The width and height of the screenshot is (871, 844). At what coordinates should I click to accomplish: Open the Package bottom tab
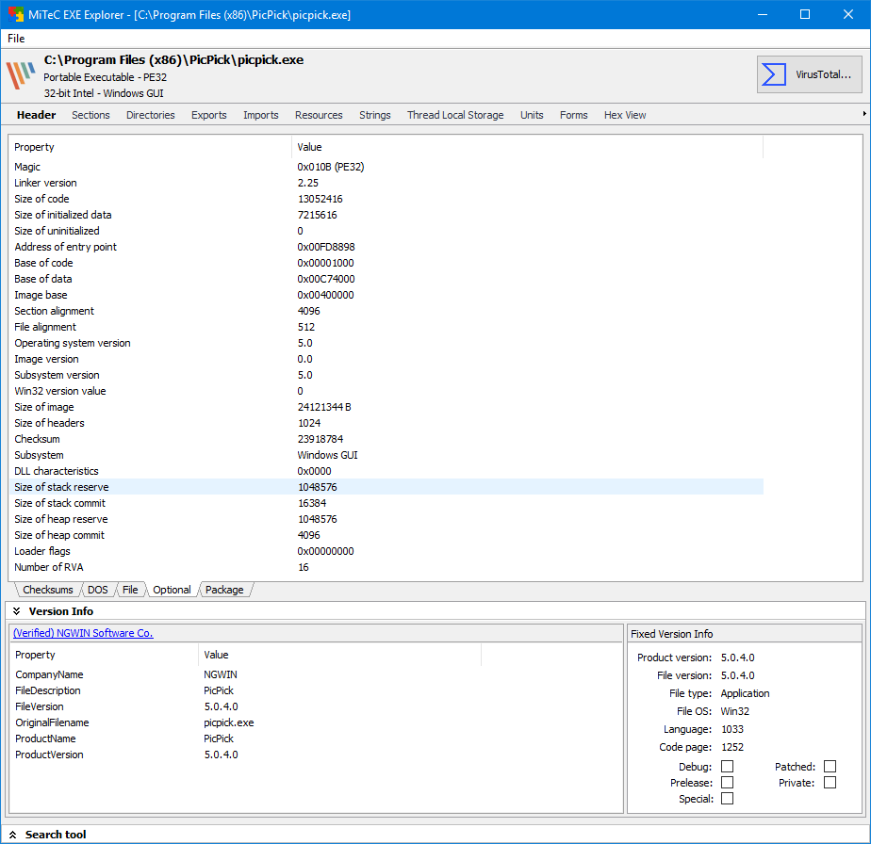[224, 590]
